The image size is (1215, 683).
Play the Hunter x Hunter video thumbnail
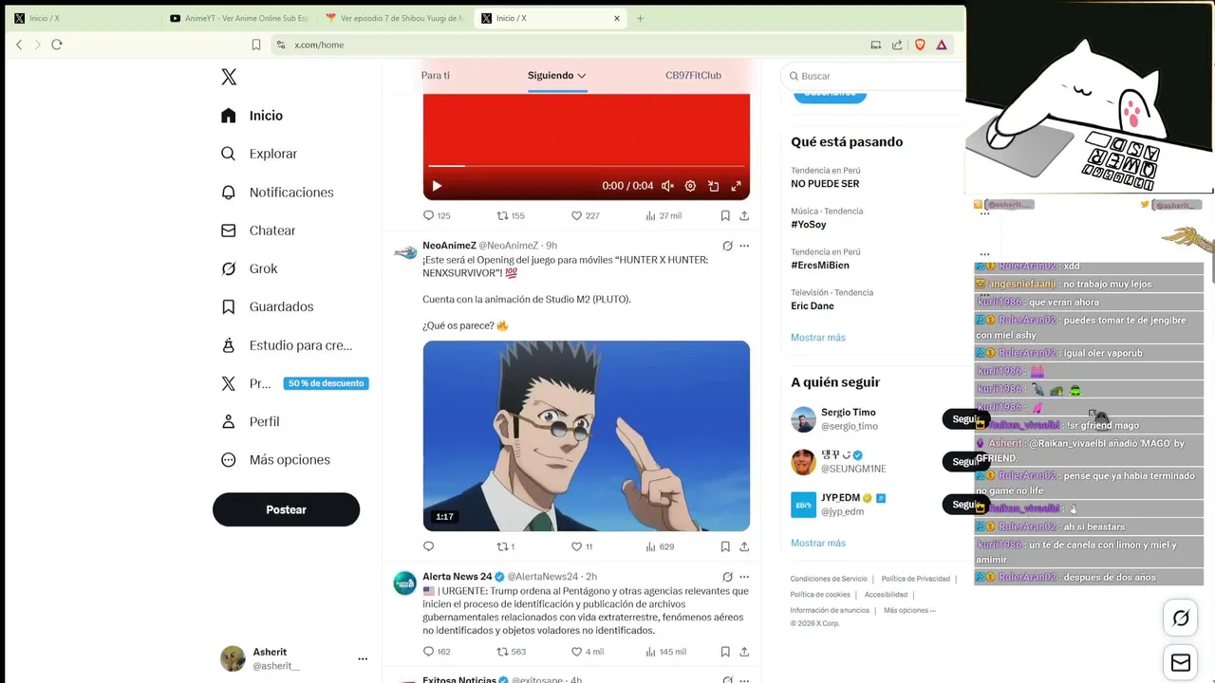[586, 435]
